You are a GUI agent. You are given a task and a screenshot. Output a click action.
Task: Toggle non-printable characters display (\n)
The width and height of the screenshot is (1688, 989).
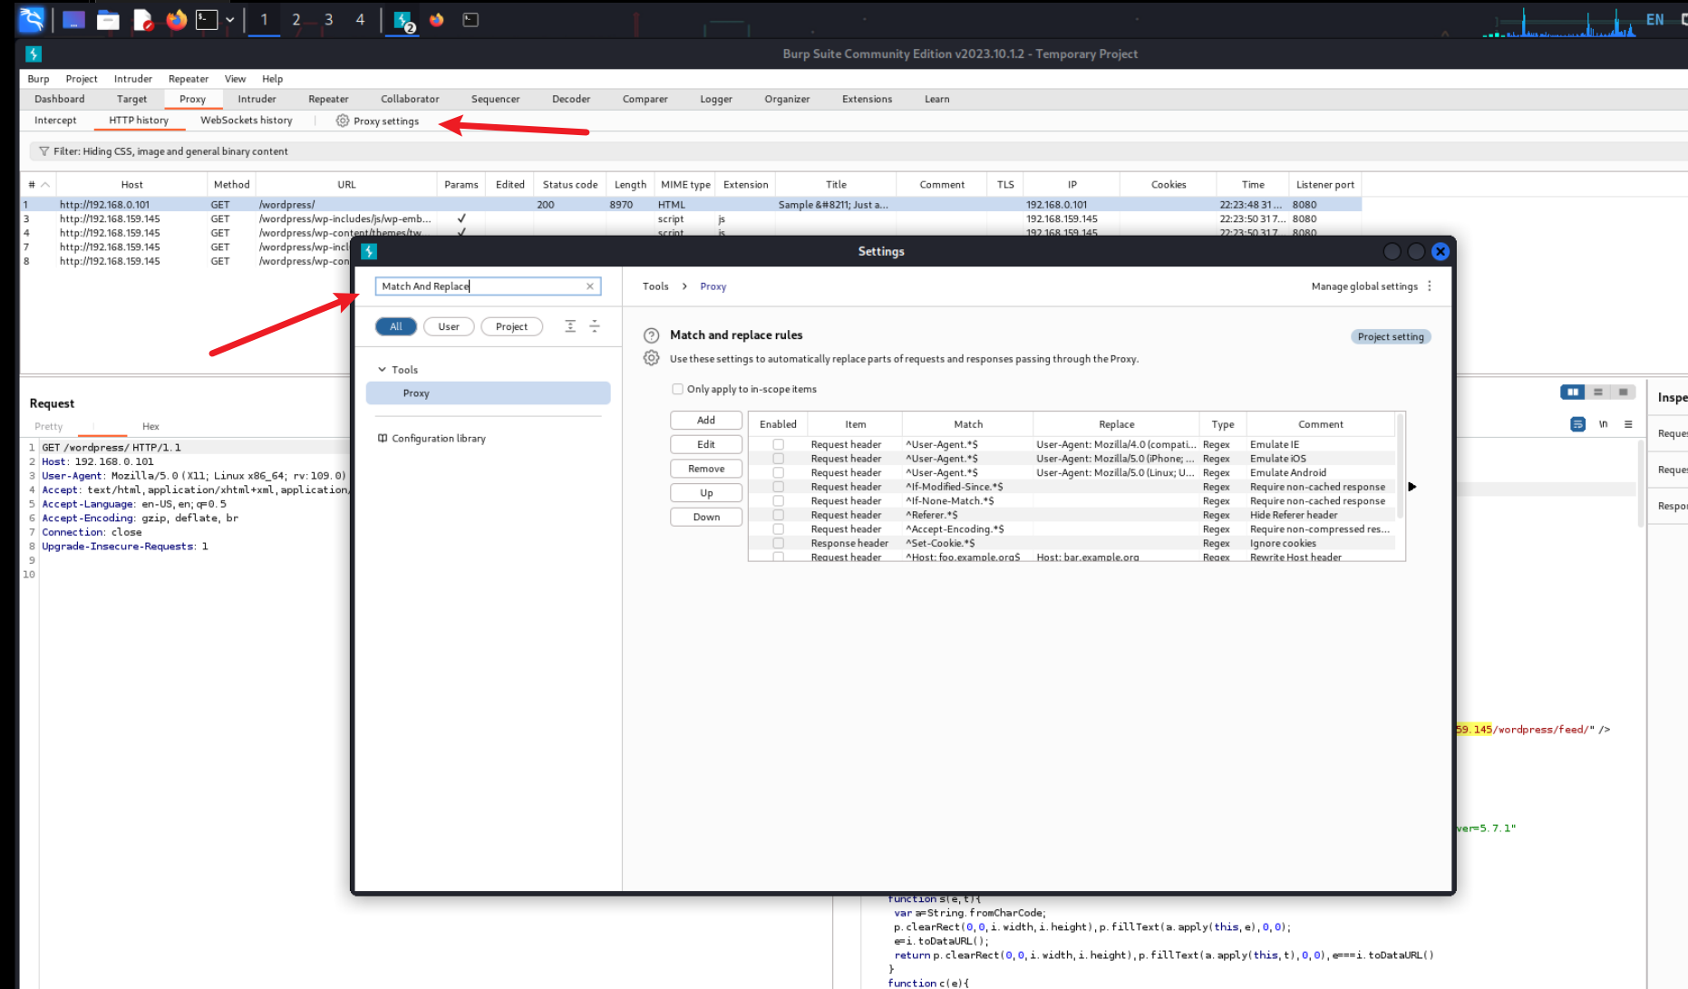coord(1603,424)
